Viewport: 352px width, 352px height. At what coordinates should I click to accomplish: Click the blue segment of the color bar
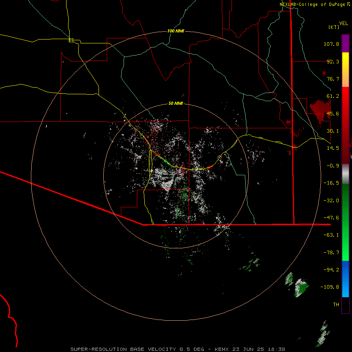pos(345,279)
